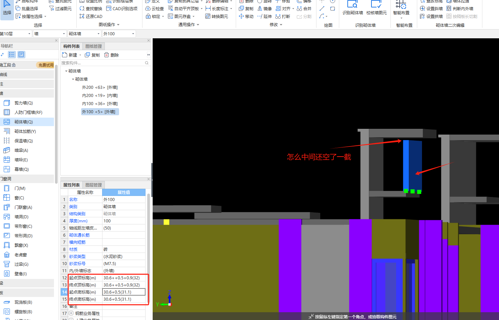Viewport: 499px width, 320px height.
Task: Click 设置斜墙 tool
Action: tap(431, 8)
